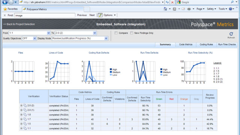Switch to the Run-Time Checks tab
The height and width of the screenshot is (135, 240).
point(227,45)
